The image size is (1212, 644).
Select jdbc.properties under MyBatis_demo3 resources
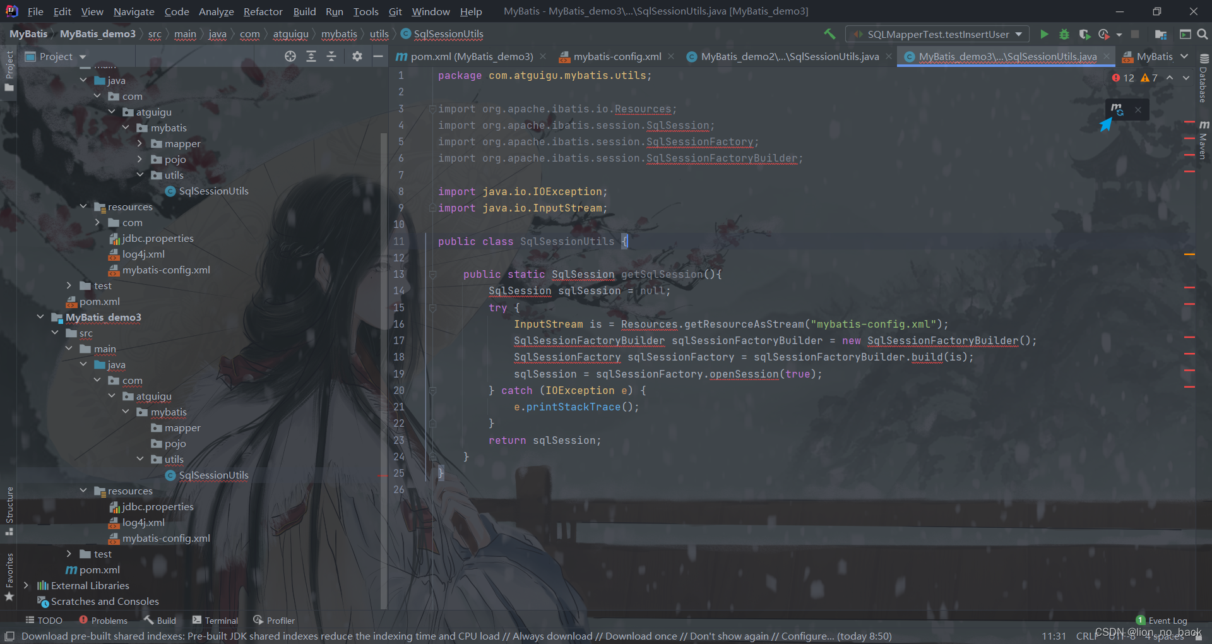[x=157, y=506]
